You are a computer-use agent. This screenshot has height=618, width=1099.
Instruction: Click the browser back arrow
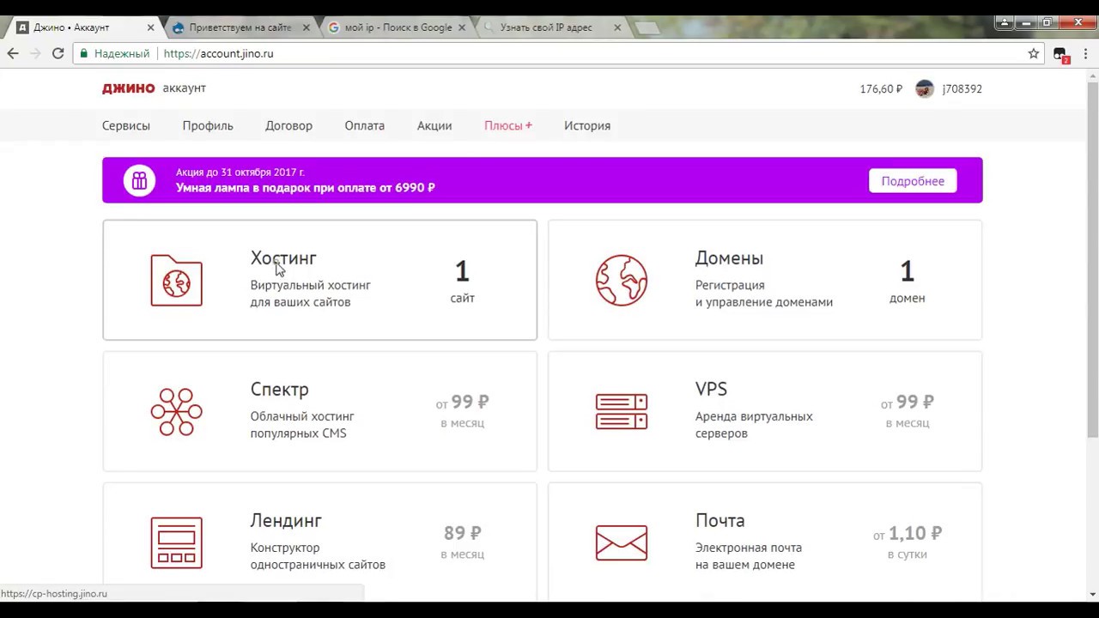point(13,53)
